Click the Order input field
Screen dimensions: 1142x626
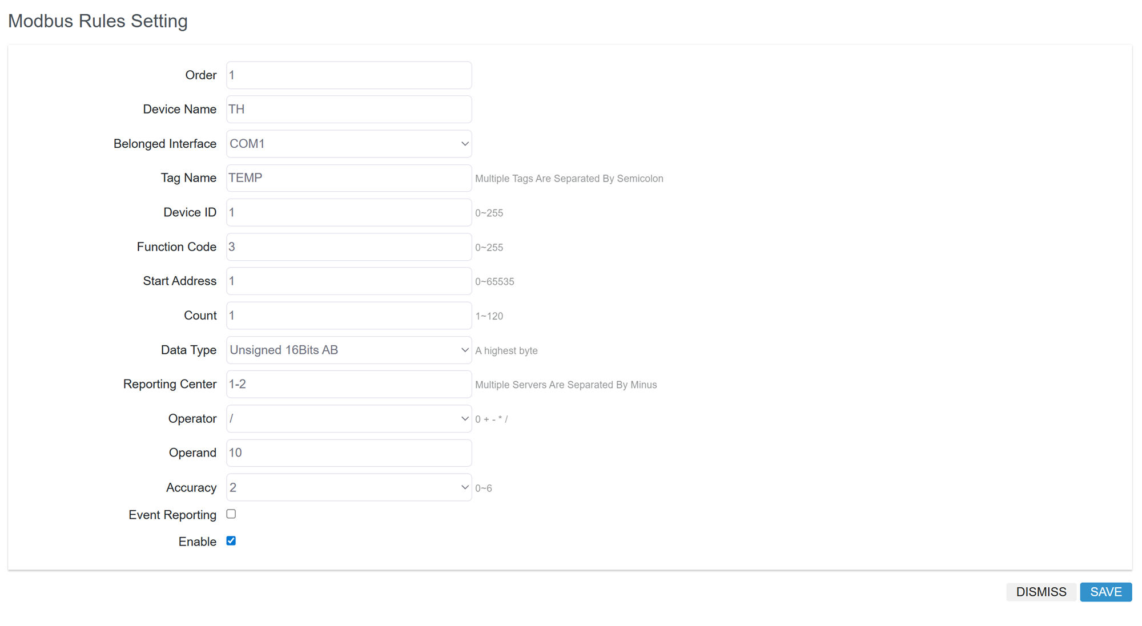(x=349, y=75)
